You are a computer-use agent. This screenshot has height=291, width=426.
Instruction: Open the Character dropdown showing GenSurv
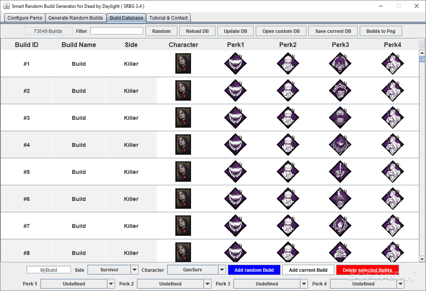tap(197, 270)
